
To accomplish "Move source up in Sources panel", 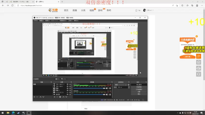I will [x=64, y=97].
